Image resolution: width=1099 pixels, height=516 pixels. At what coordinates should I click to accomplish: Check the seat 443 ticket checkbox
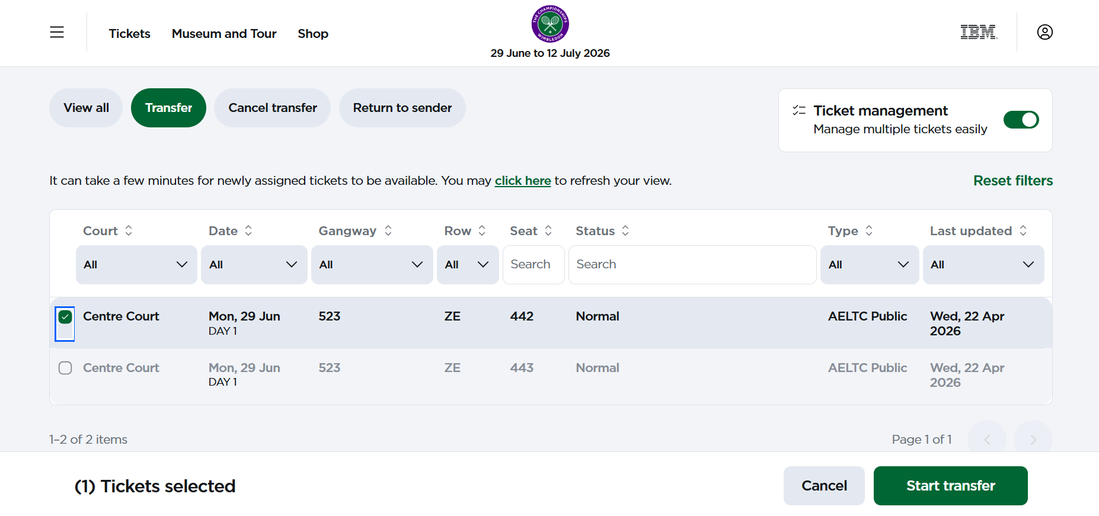point(65,368)
